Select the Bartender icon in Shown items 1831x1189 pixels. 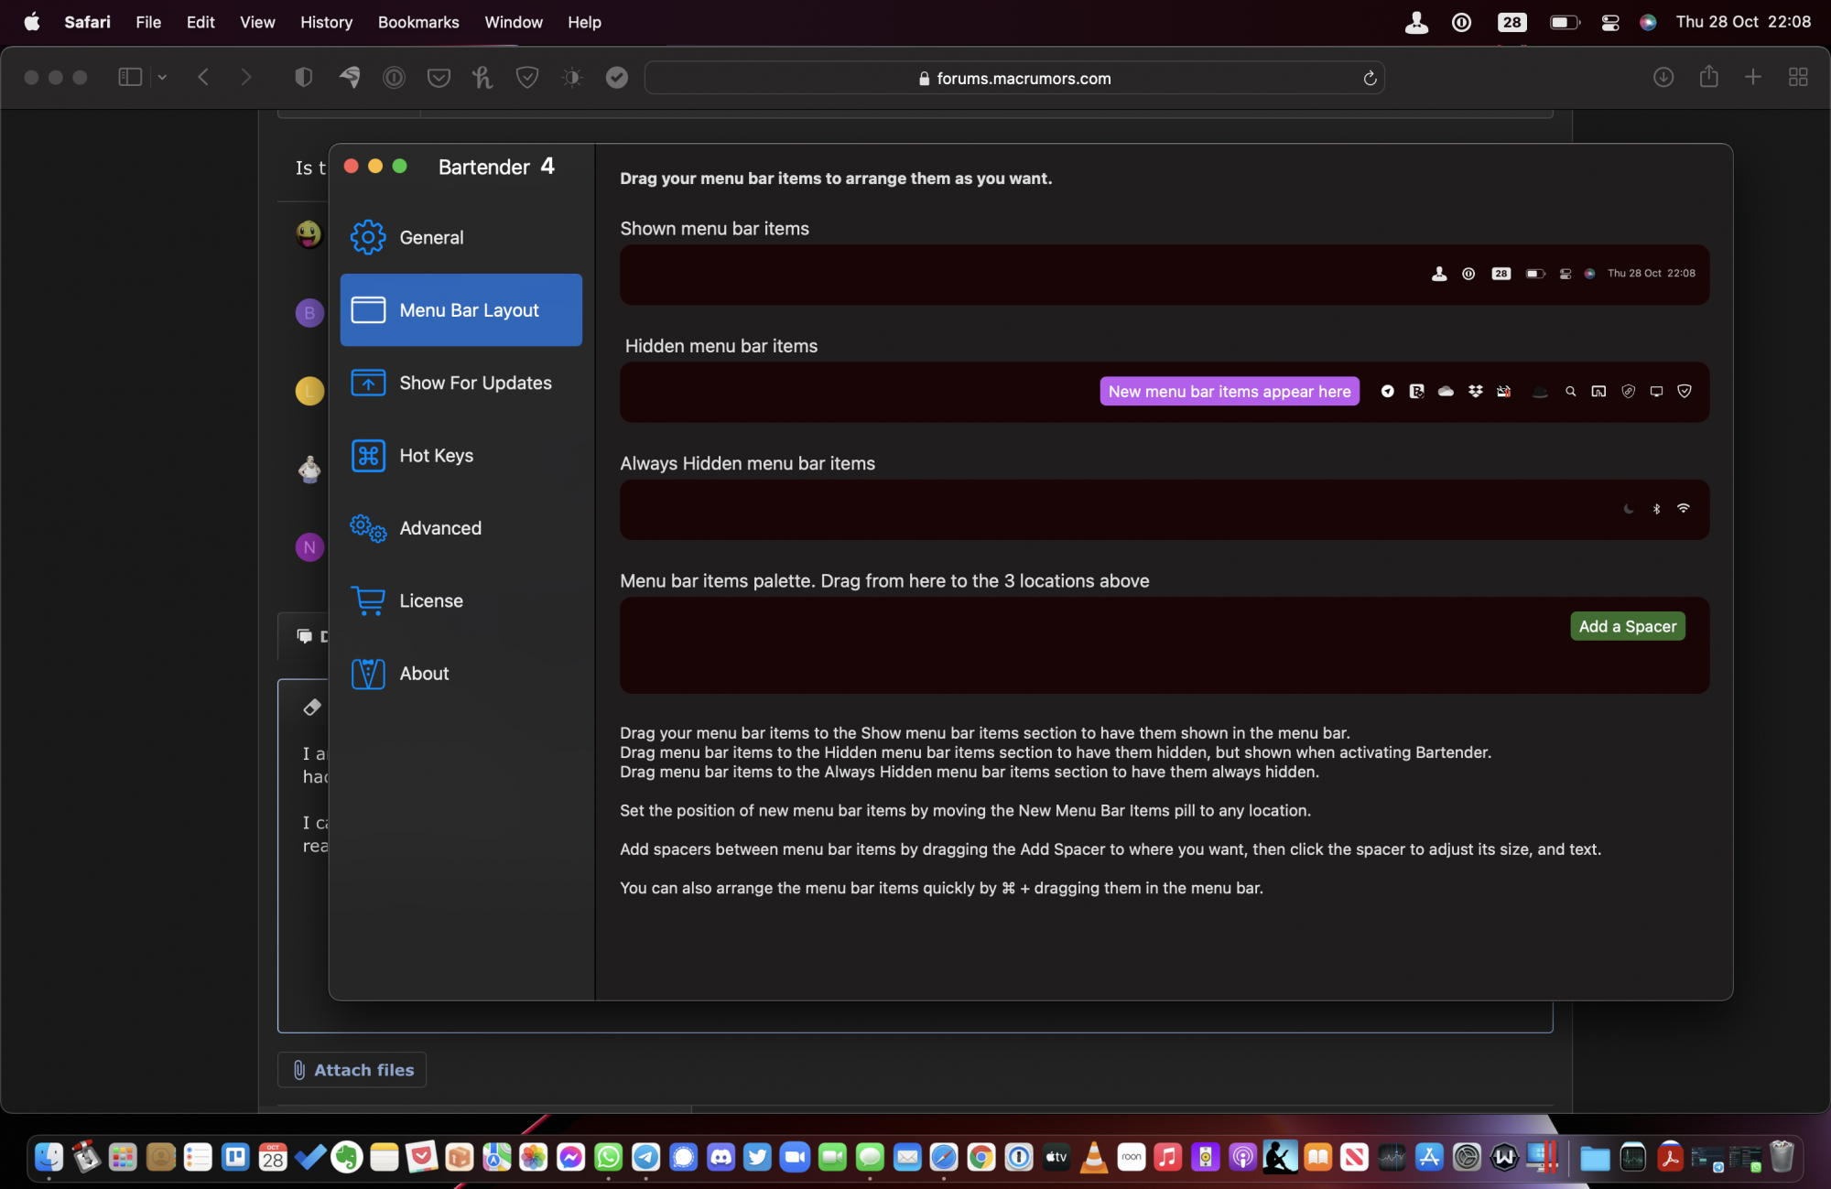1439,274
